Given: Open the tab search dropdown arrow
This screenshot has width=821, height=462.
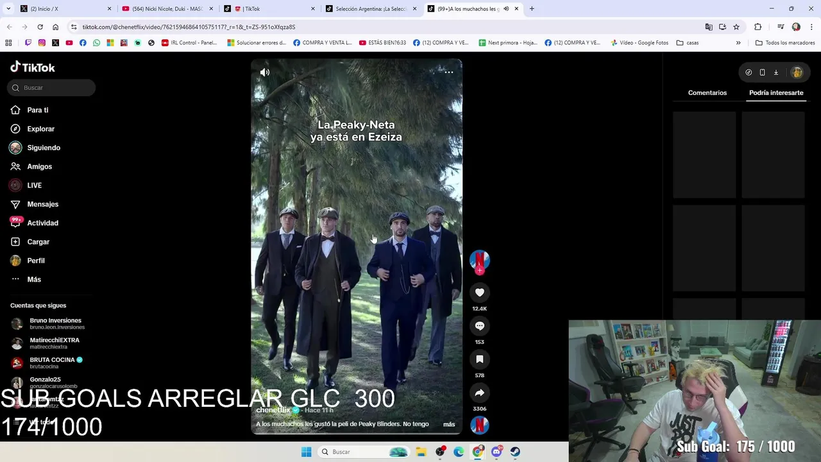Looking at the screenshot, I should pos(8,9).
